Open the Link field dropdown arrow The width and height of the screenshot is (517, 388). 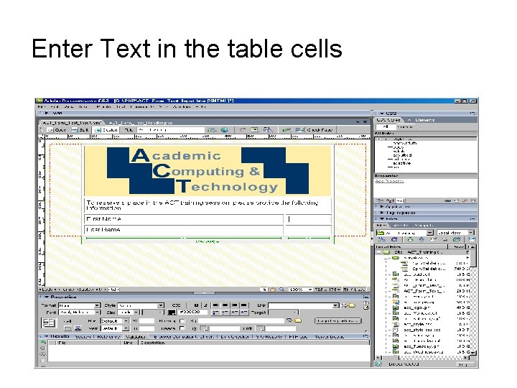(335, 305)
